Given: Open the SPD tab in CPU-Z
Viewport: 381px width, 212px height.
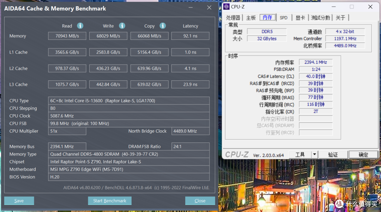Looking at the screenshot, I should click(284, 18).
